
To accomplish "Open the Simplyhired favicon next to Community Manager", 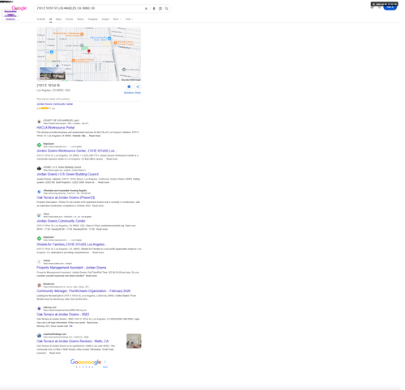I will (39, 286).
